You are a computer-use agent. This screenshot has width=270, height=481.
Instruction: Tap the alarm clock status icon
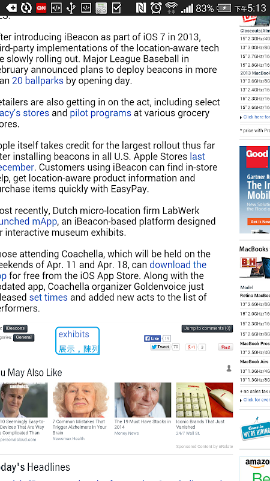click(x=156, y=8)
